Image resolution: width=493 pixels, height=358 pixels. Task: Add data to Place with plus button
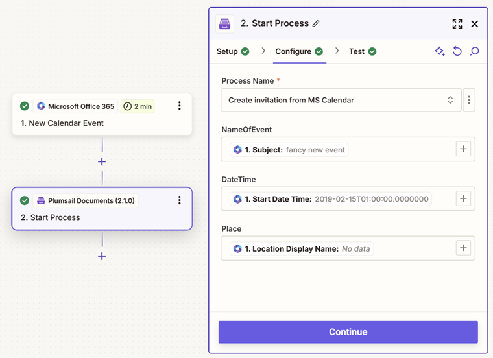click(463, 248)
